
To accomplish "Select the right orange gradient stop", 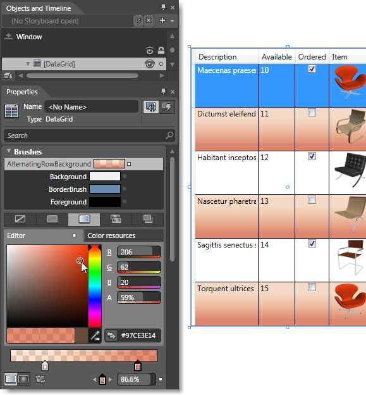I will pos(138,366).
